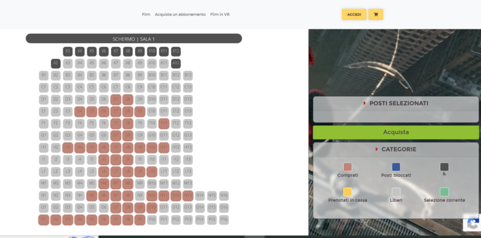481x238 pixels.
Task: Select free seat A7
Action: click(x=115, y=64)
